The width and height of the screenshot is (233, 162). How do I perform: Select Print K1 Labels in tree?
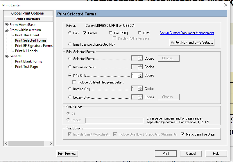point(26,51)
